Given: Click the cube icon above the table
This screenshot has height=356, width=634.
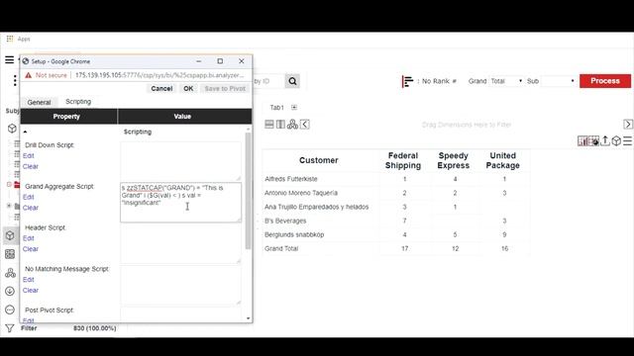Looking at the screenshot, I should [616, 140].
